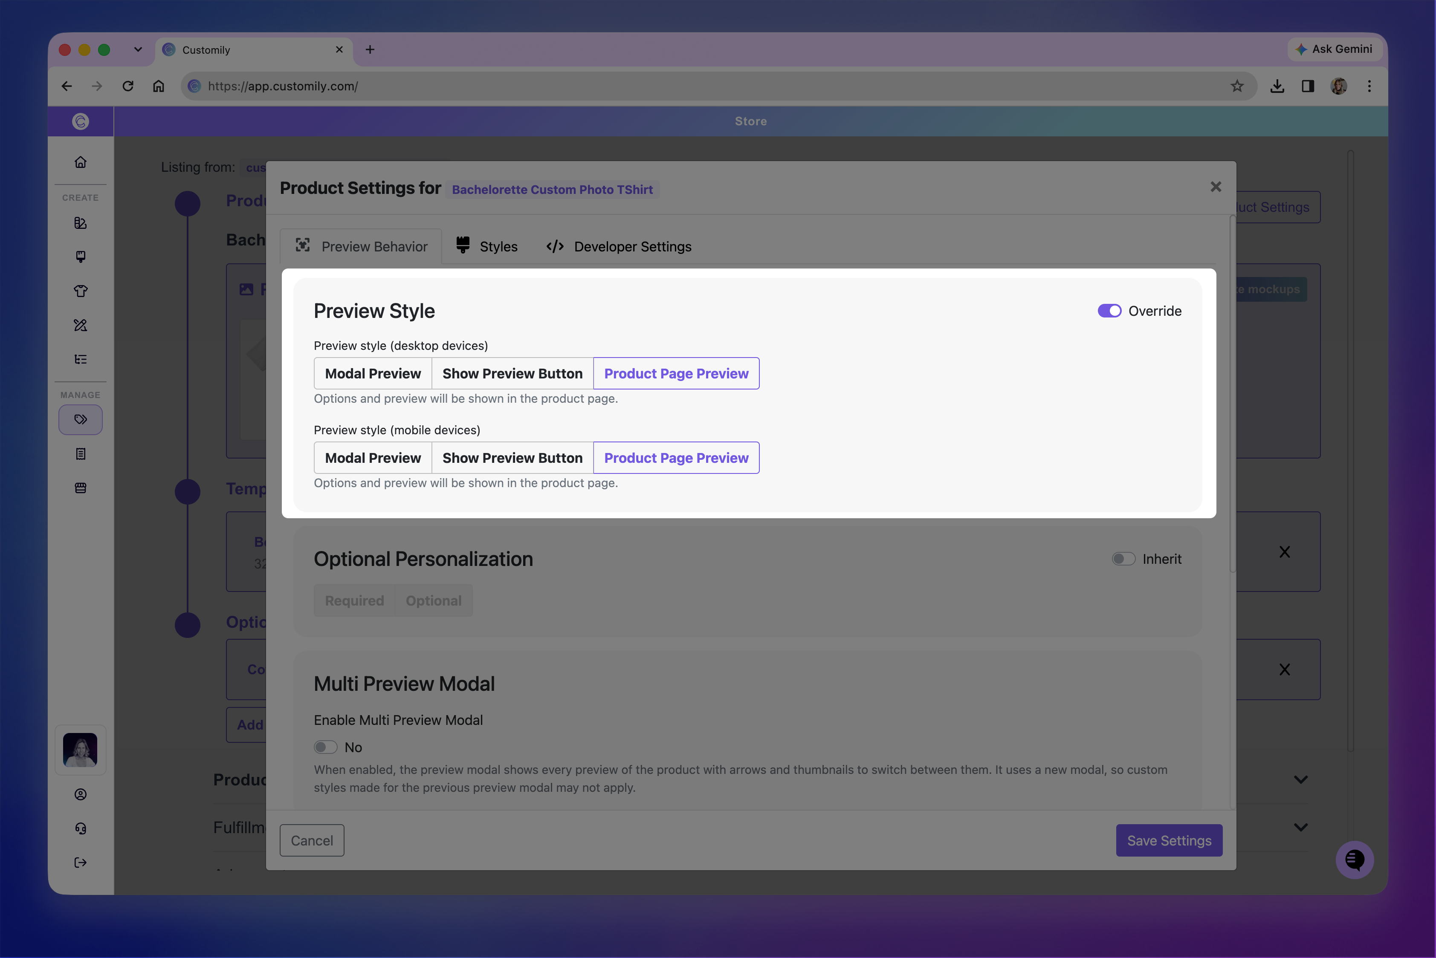The height and width of the screenshot is (958, 1436).
Task: Switch to the Styles tab
Action: tap(486, 246)
